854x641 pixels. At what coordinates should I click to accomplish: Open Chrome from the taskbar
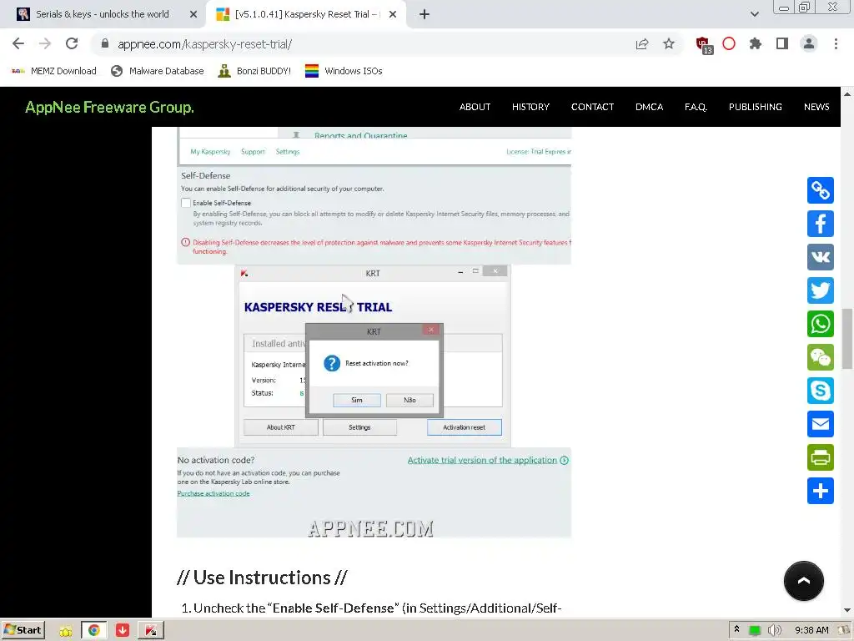coord(93,631)
